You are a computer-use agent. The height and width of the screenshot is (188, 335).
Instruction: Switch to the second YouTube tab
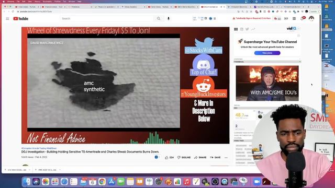(x=53, y=7)
